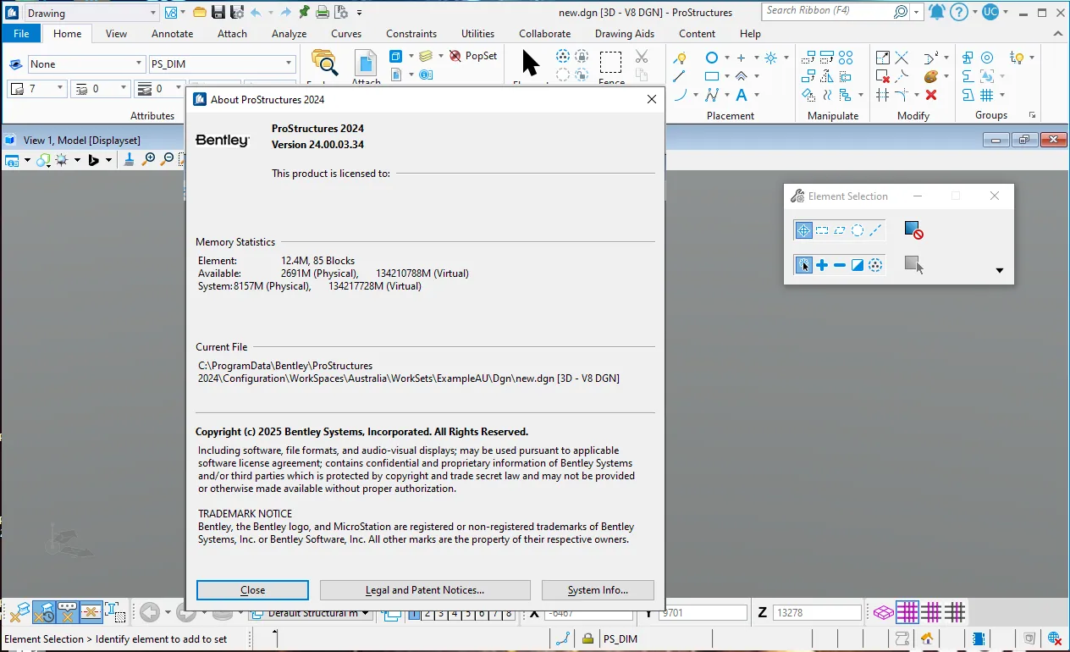
Task: Open Legal and Patent Notices
Action: (x=425, y=590)
